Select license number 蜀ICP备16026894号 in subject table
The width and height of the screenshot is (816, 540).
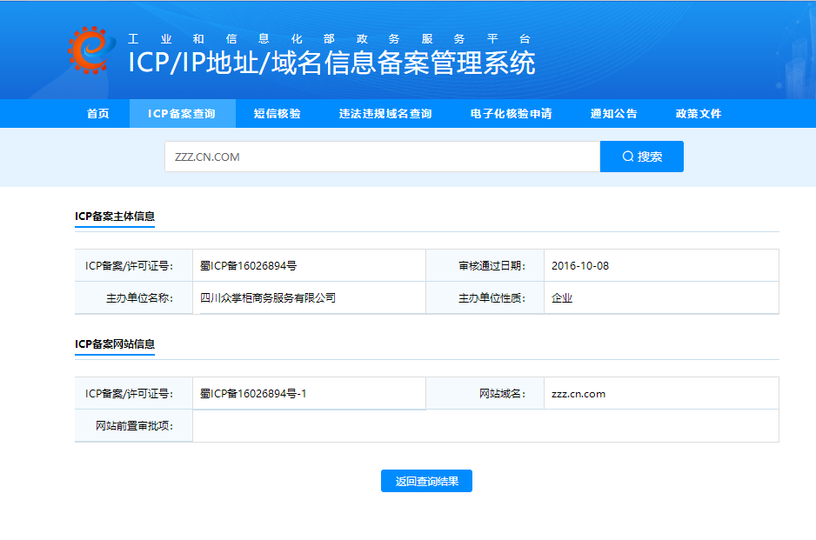[x=248, y=266]
